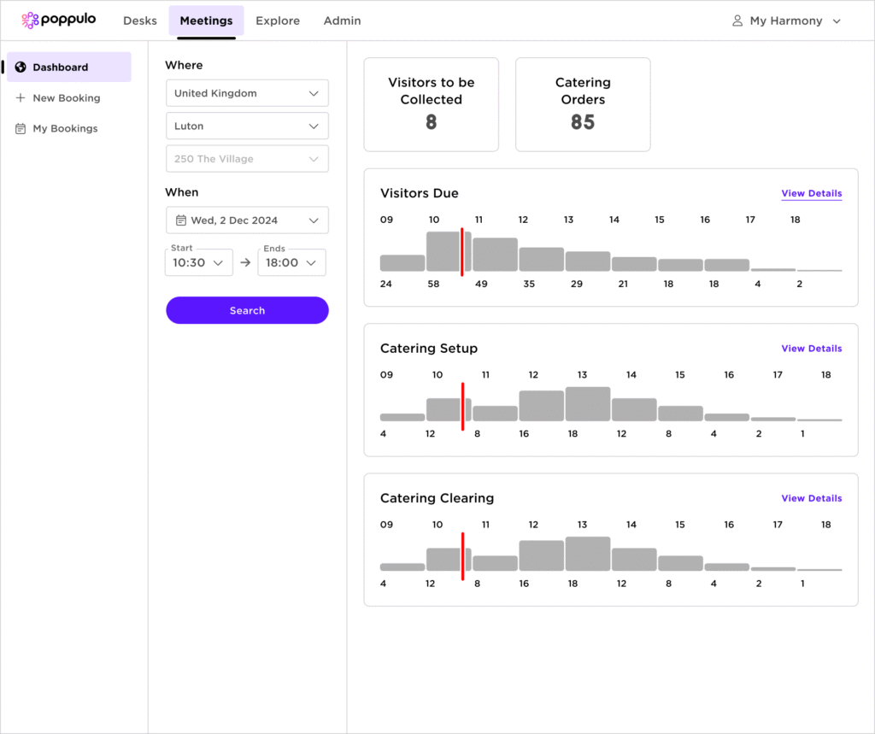Go to the Admin tab
This screenshot has height=734, width=875.
point(342,21)
